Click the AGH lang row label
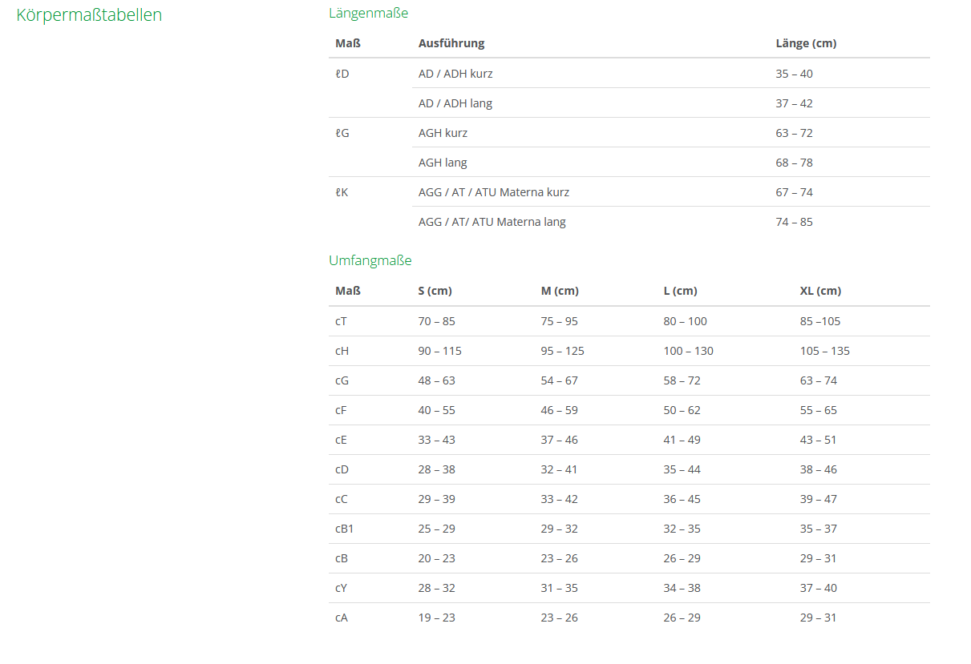Screen dimensions: 971x664 (443, 163)
